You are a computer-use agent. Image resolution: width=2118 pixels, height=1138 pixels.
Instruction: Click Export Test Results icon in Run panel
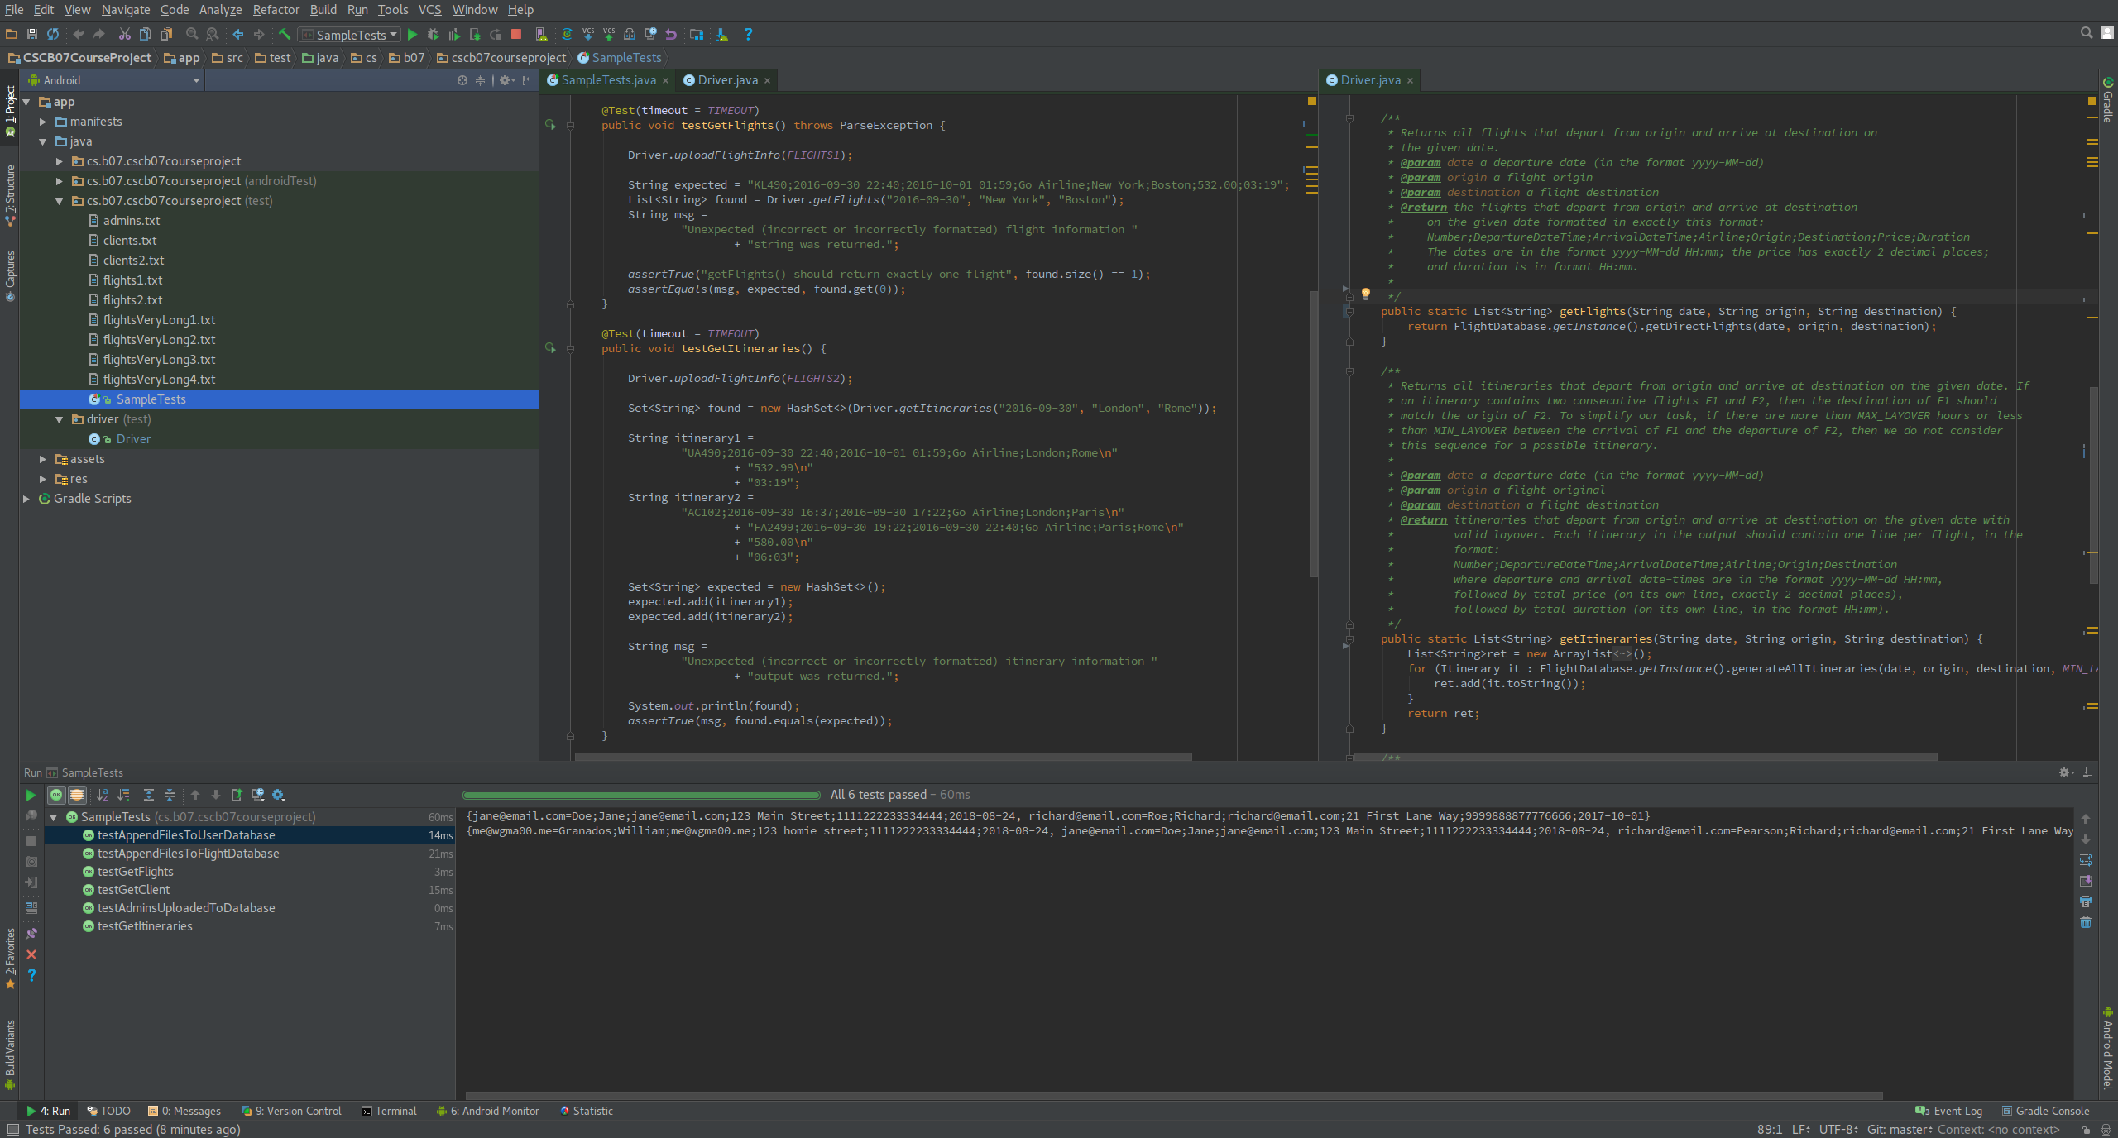(x=237, y=796)
